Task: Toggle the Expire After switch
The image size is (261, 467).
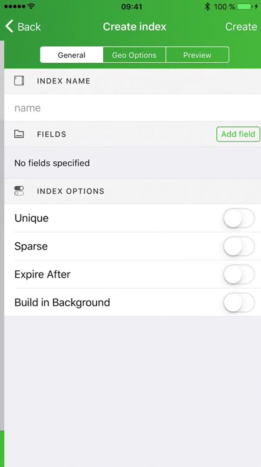Action: pos(239,274)
